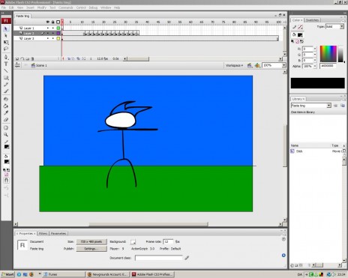348x278 pixels.
Task: Click the Document class input field
Action: coord(159,258)
